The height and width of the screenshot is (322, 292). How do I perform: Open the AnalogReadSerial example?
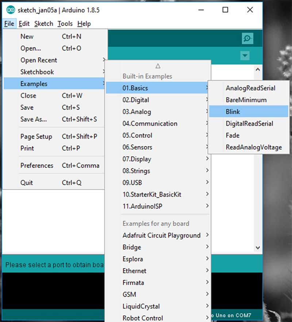coord(250,88)
